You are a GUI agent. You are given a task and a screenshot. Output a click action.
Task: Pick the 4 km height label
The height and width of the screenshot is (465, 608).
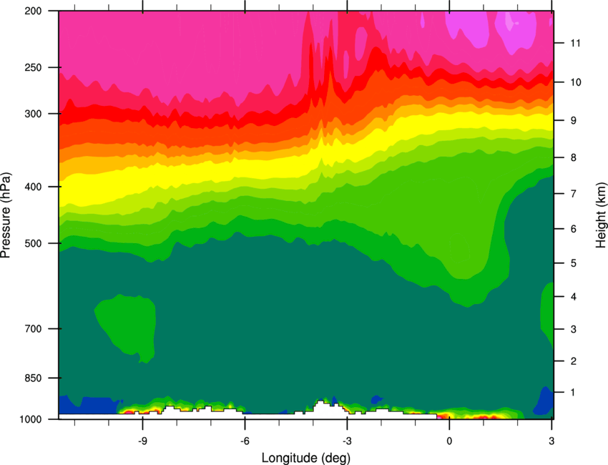coord(573,297)
